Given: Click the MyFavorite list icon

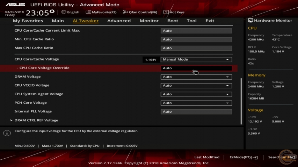Looking at the screenshot, I should (88, 12).
